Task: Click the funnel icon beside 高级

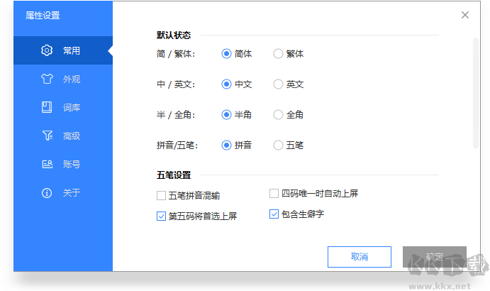Action: [x=48, y=136]
